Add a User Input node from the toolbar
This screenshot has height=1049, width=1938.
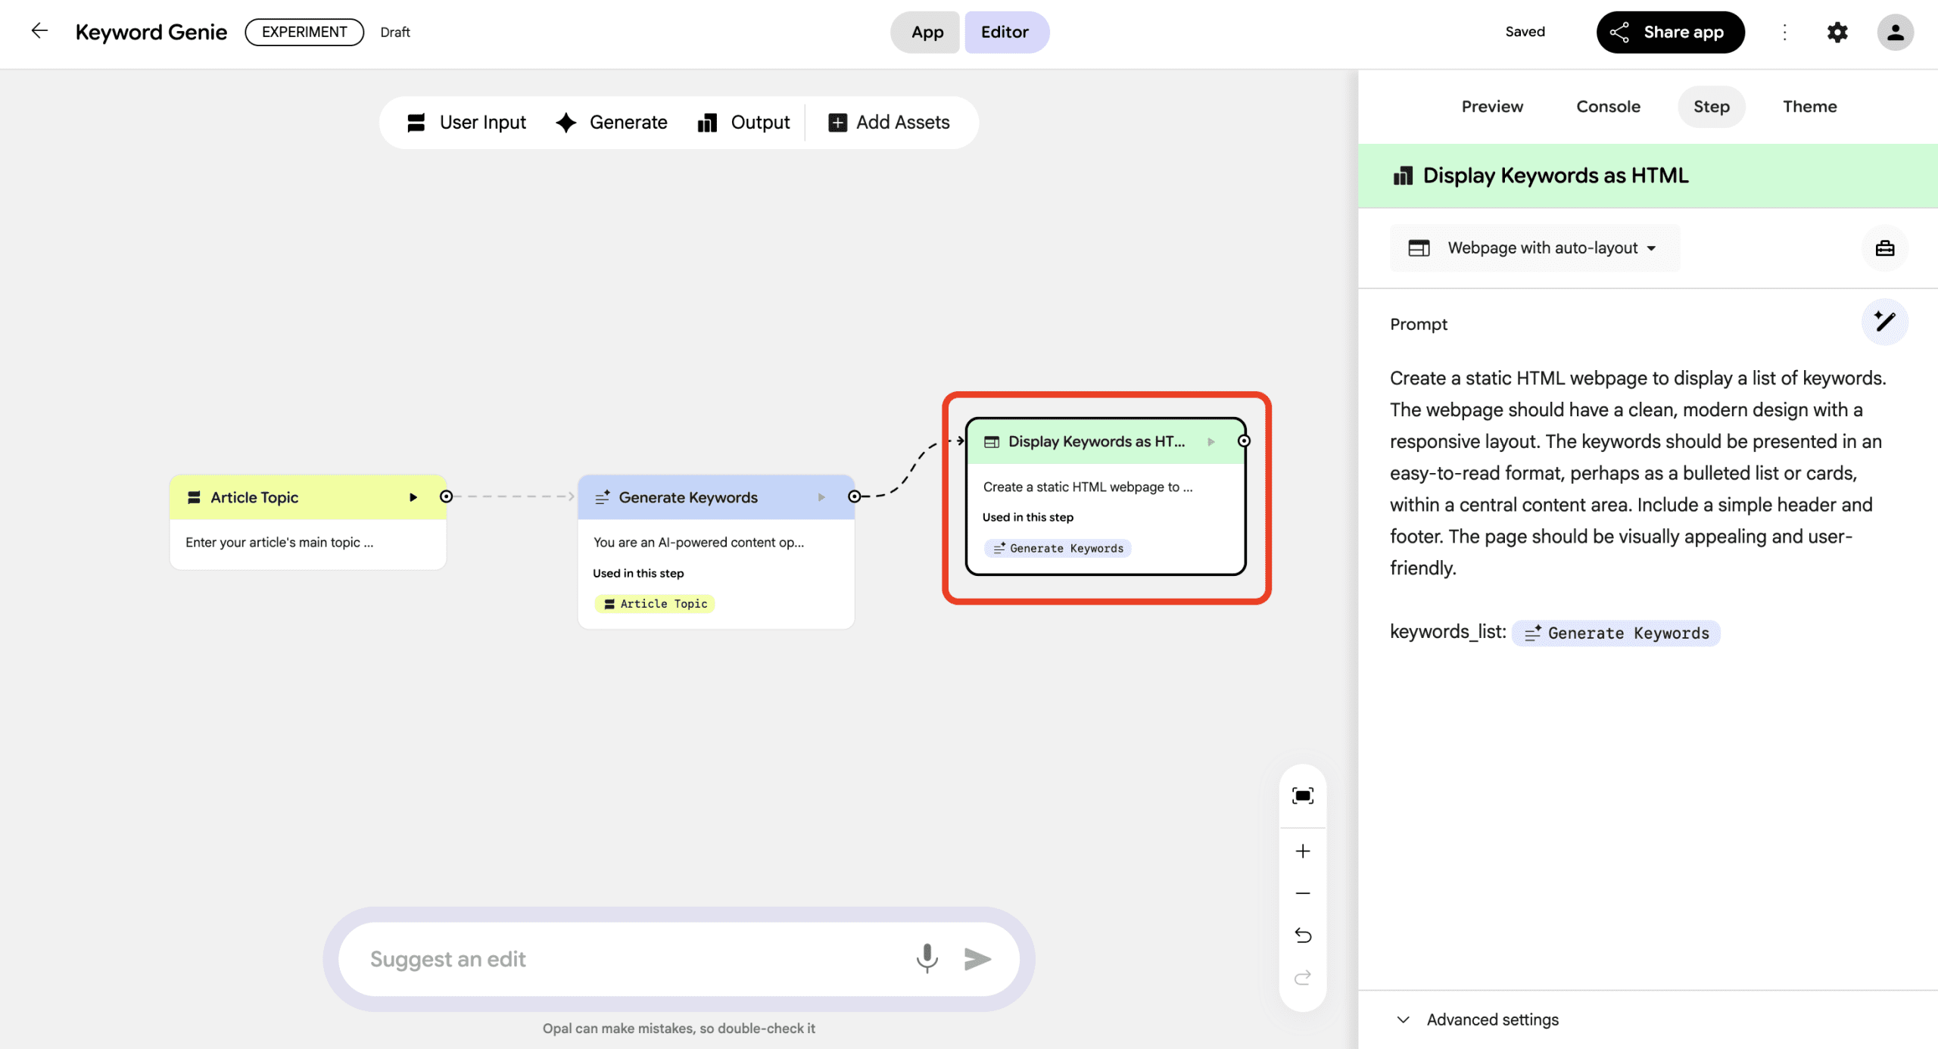pos(467,122)
